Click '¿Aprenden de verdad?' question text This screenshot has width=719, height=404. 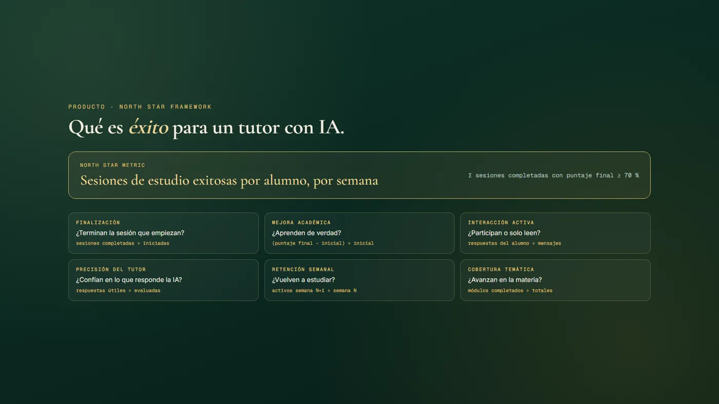(307, 233)
